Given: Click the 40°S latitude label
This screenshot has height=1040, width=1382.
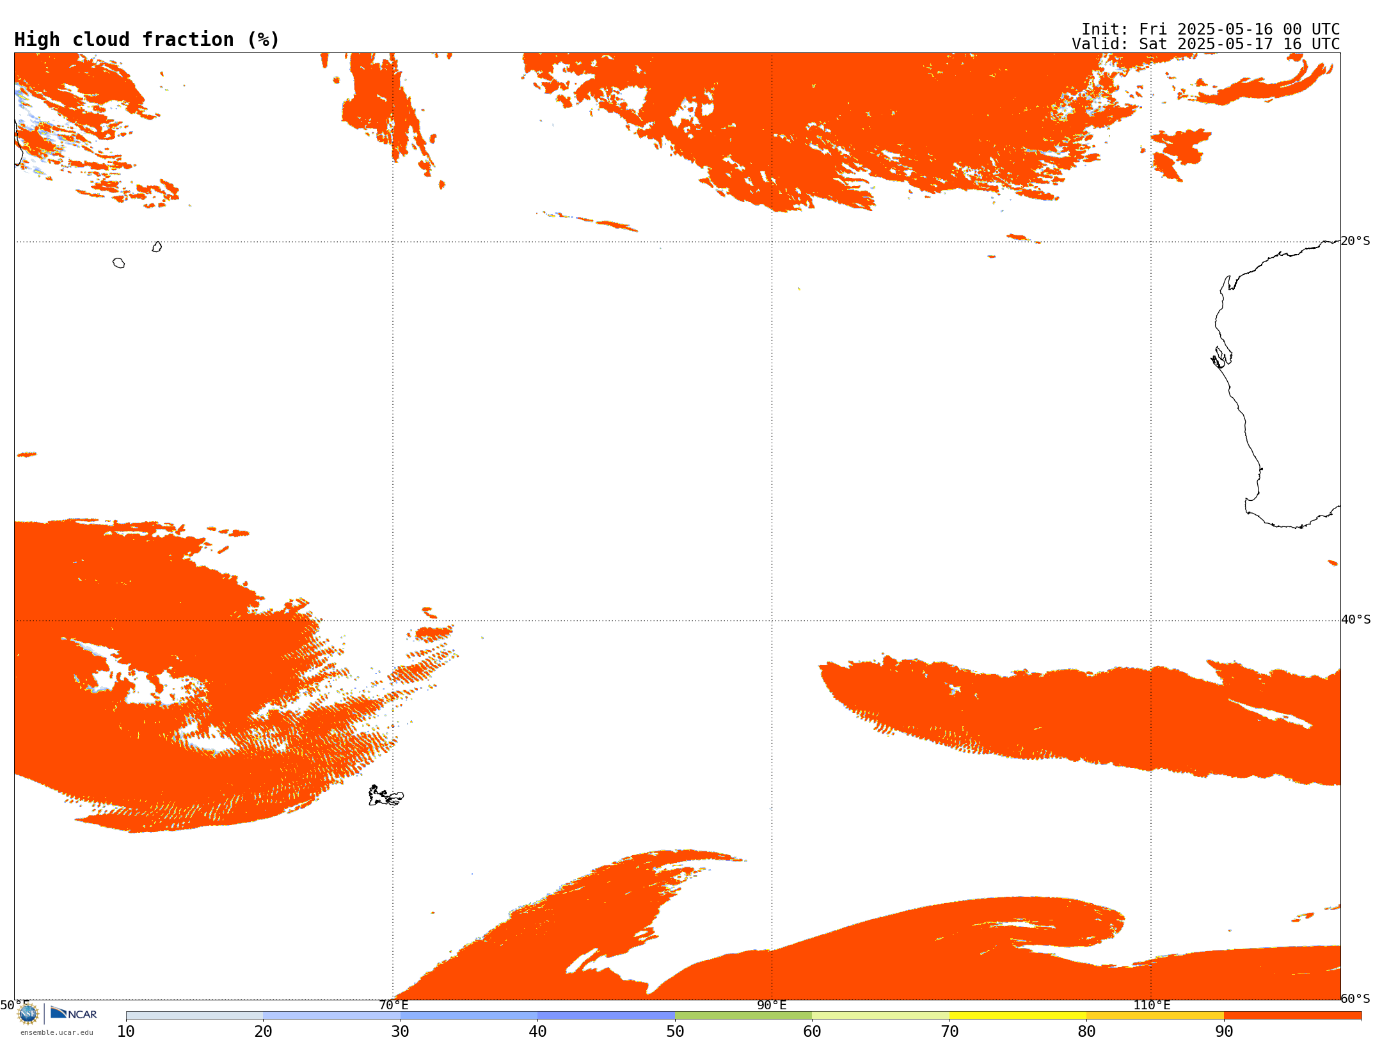Looking at the screenshot, I should (1356, 620).
